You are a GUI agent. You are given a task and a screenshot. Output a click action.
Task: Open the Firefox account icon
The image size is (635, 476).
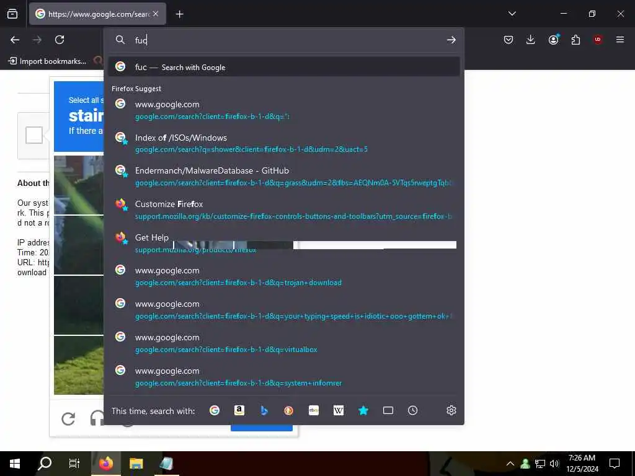(x=554, y=40)
